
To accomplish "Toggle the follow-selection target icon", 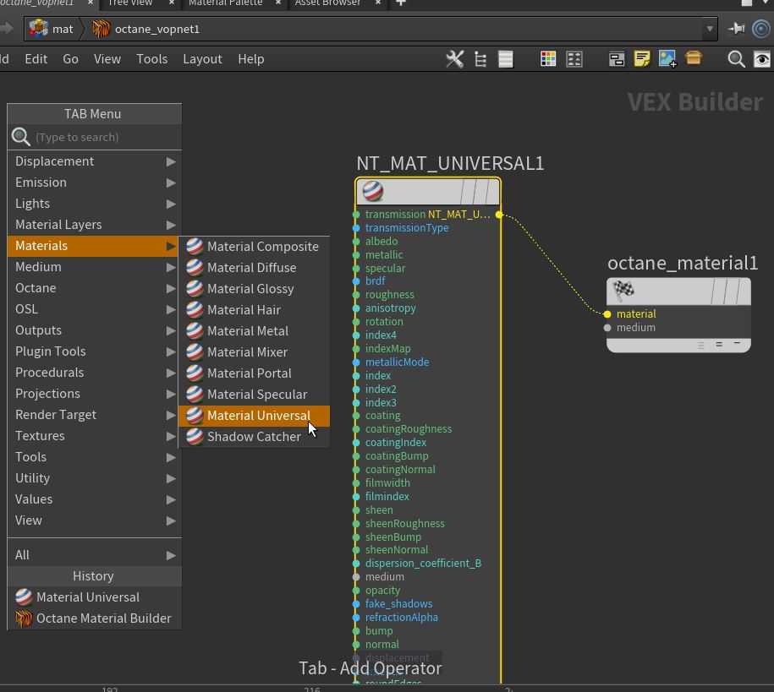I will pos(761,29).
